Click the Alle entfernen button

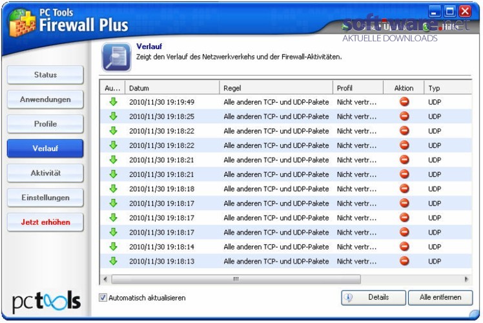click(x=440, y=297)
